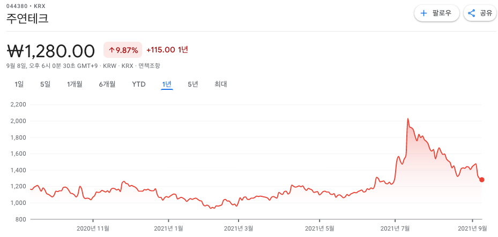
Task: Click the 2021년 9월 axis label
Action: [473, 228]
